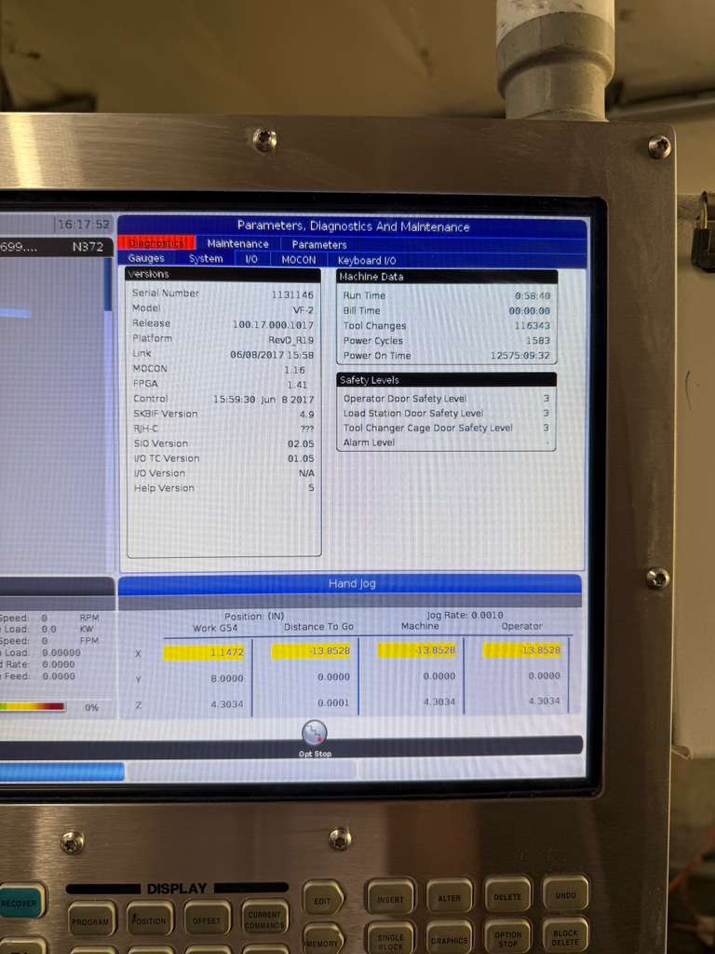Click the highlighted Work G54 X value 1.1472

204,652
